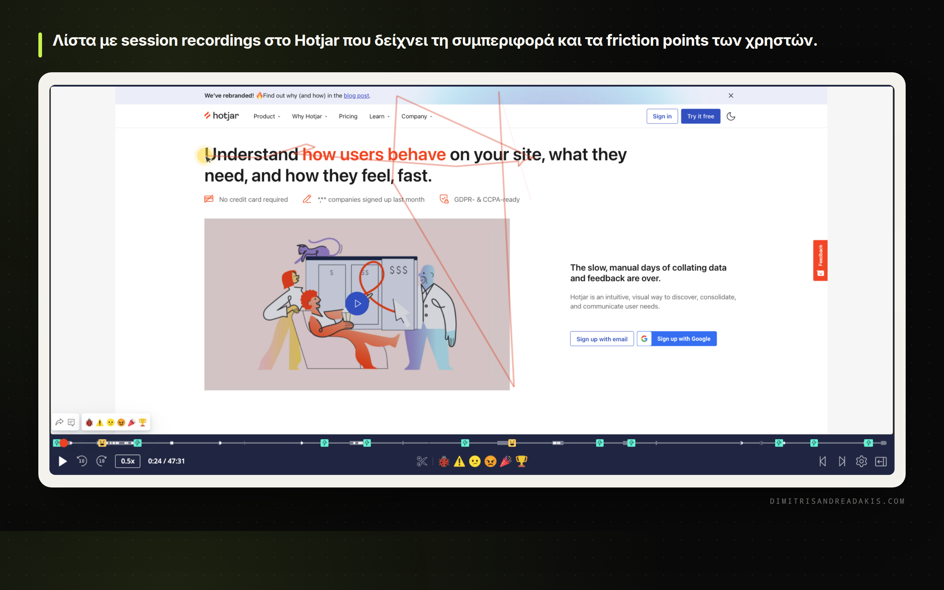944x590 pixels.
Task: Click the ladybug bug icon in player bar
Action: point(444,462)
